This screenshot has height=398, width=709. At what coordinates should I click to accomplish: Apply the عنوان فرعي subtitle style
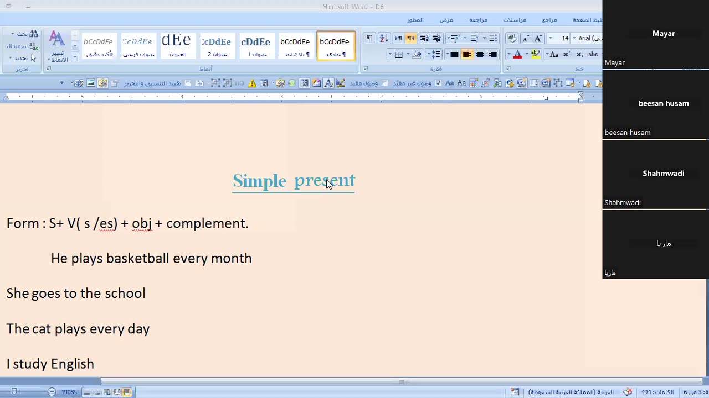click(x=138, y=46)
